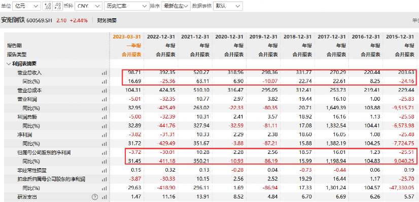Image resolution: width=419 pixels, height=202 pixels.
Task: Click the 营业利润 row label
Action: tap(27, 100)
